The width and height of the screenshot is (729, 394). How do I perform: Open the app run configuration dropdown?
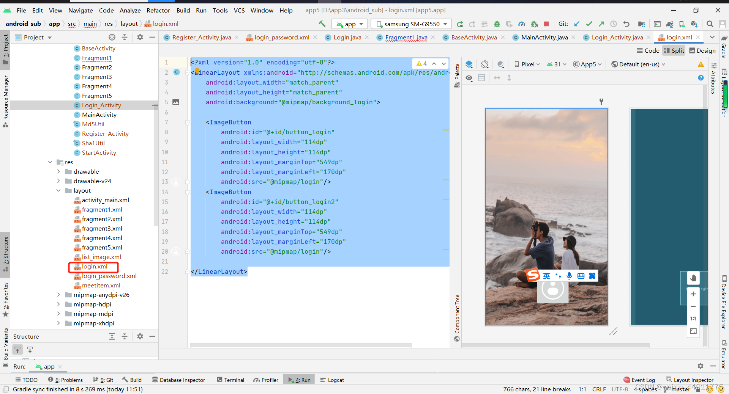[350, 24]
